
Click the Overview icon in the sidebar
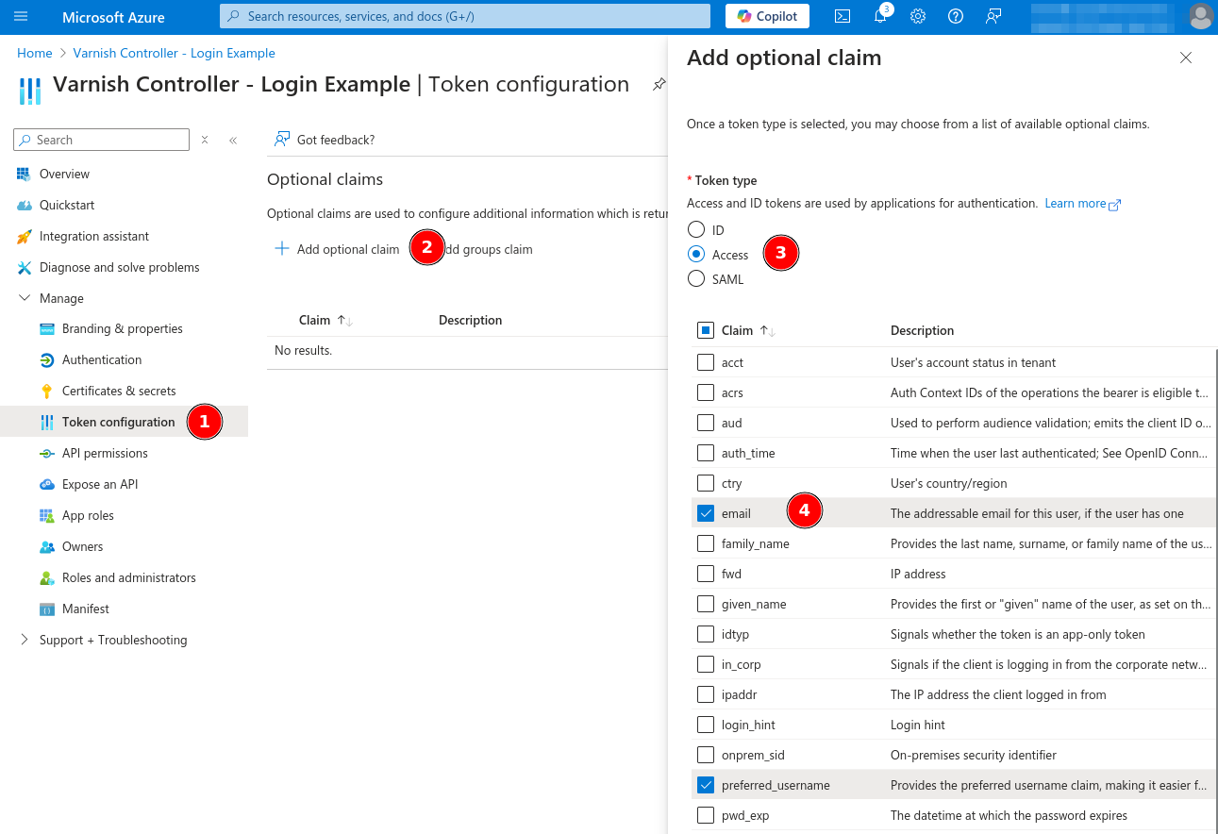(x=24, y=174)
